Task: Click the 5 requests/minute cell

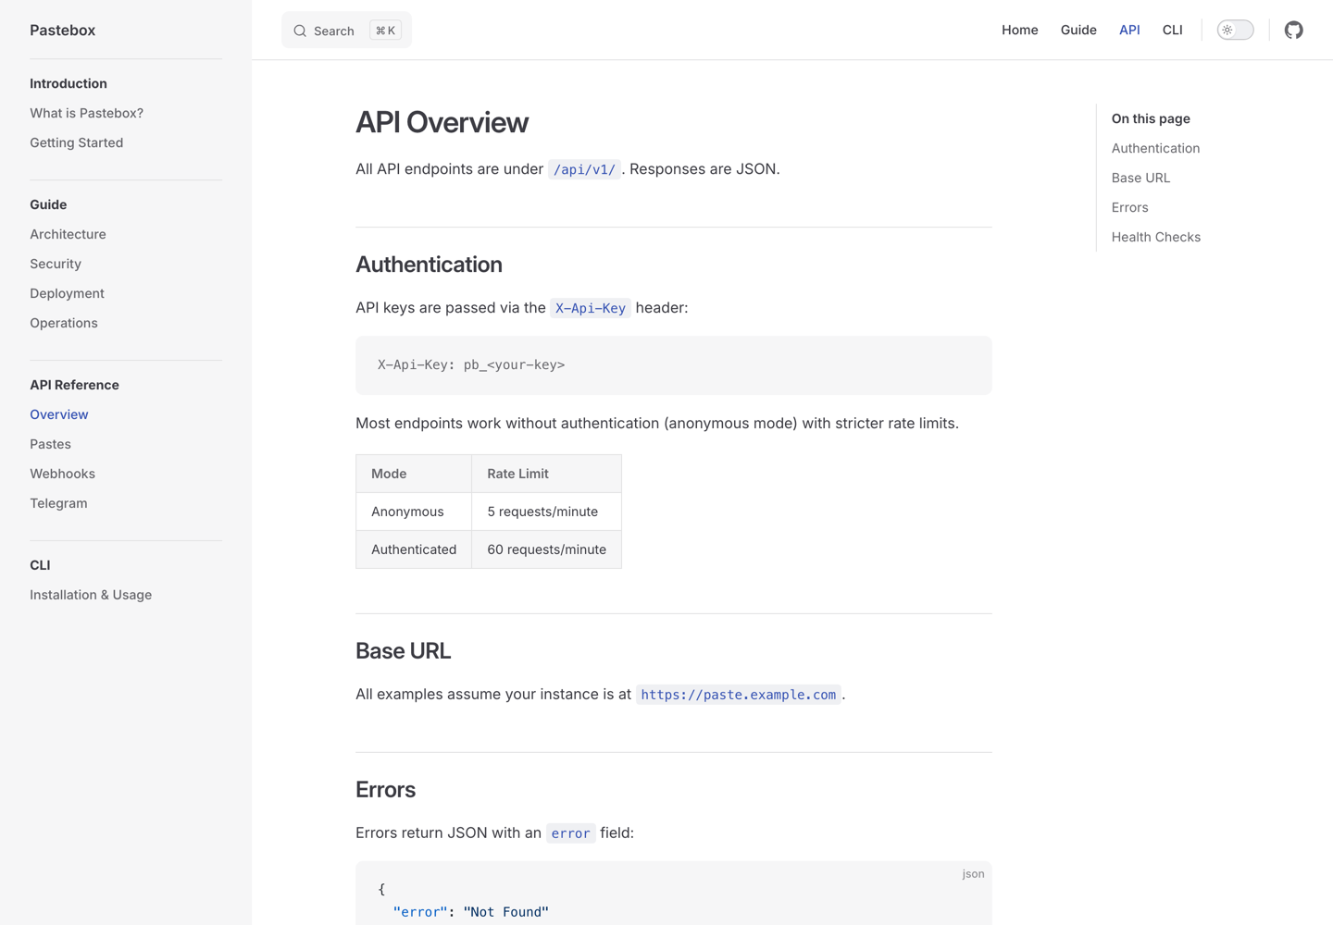Action: [546, 512]
